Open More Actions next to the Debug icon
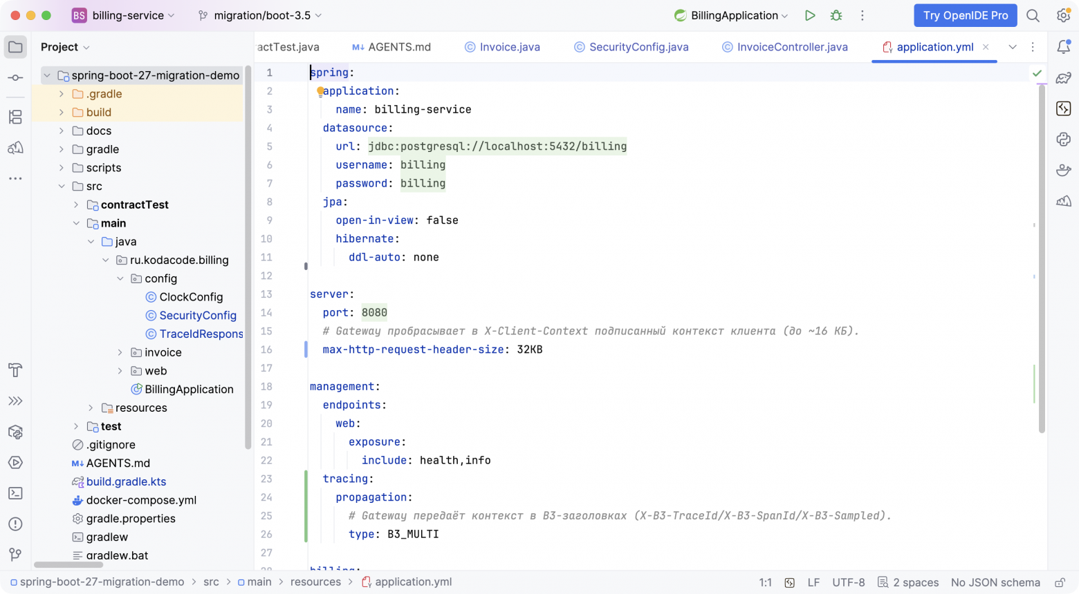Screen dimensions: 1079x594 [863, 15]
